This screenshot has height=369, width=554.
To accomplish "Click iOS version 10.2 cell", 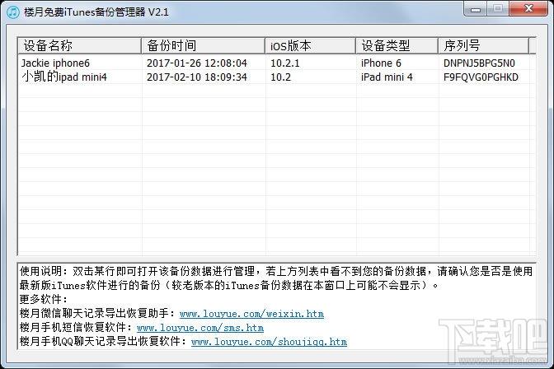I will click(x=280, y=77).
